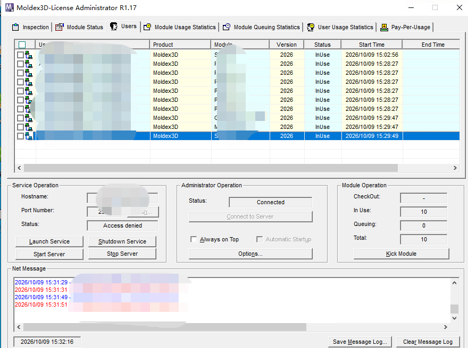
Task: Click network icon of row started 15:29:49
Action: pyautogui.click(x=29, y=136)
